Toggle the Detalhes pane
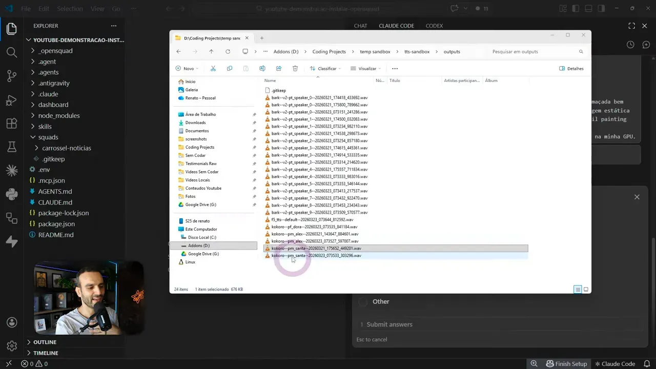Image resolution: width=656 pixels, height=369 pixels. tap(571, 68)
